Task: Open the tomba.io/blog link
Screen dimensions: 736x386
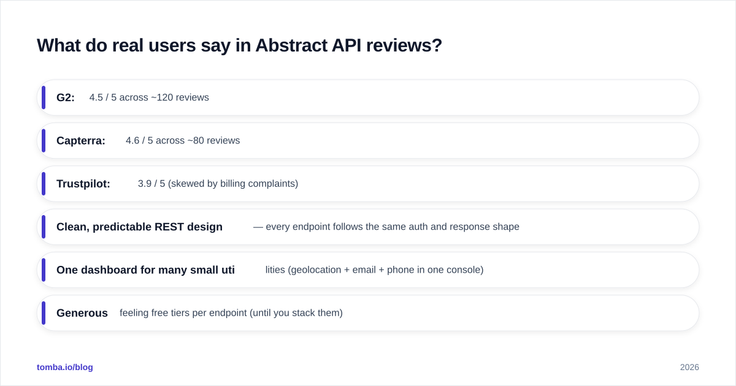Action: pyautogui.click(x=65, y=367)
